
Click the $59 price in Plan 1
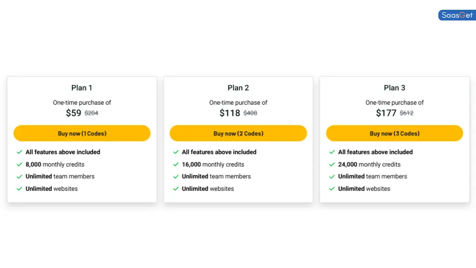pos(73,113)
